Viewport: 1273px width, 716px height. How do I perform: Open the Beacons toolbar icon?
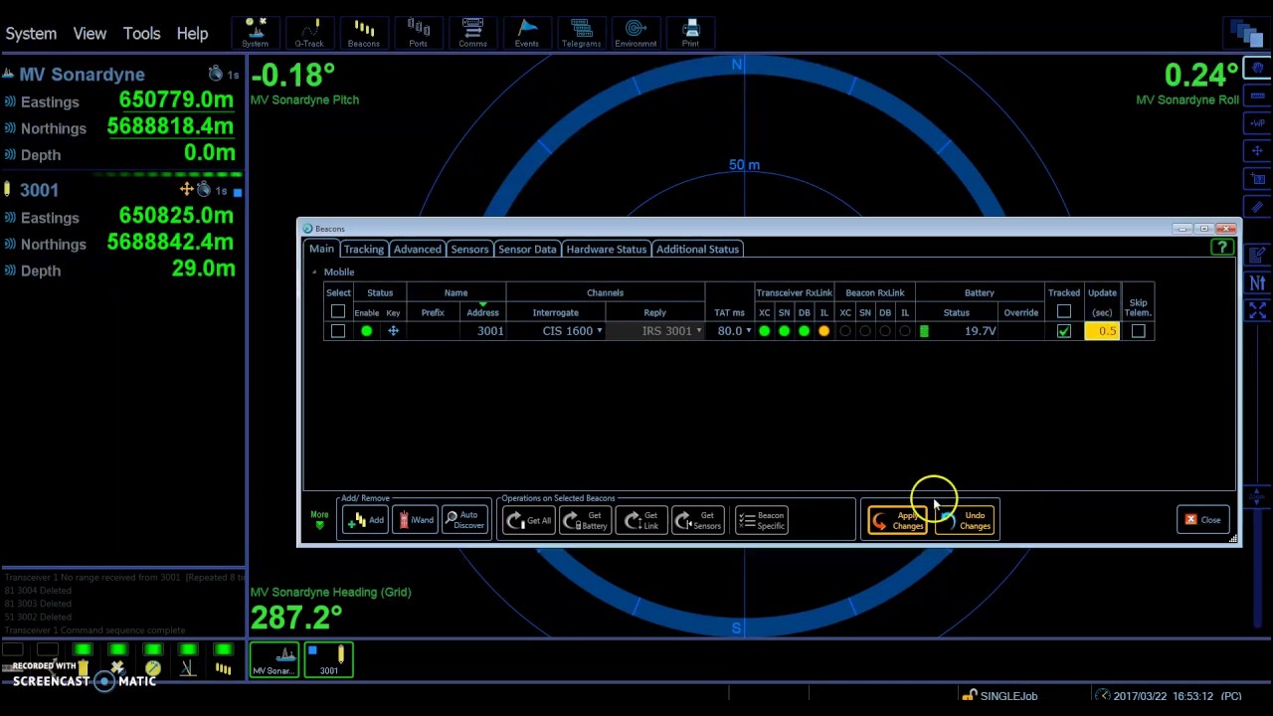364,32
